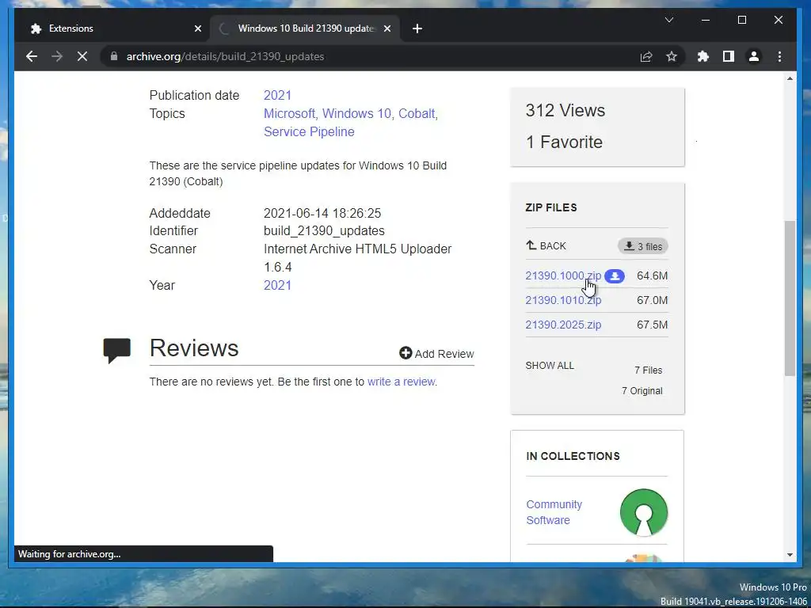Click the Community Software green logo

pos(643,512)
